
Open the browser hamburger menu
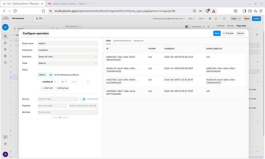tap(261, 11)
